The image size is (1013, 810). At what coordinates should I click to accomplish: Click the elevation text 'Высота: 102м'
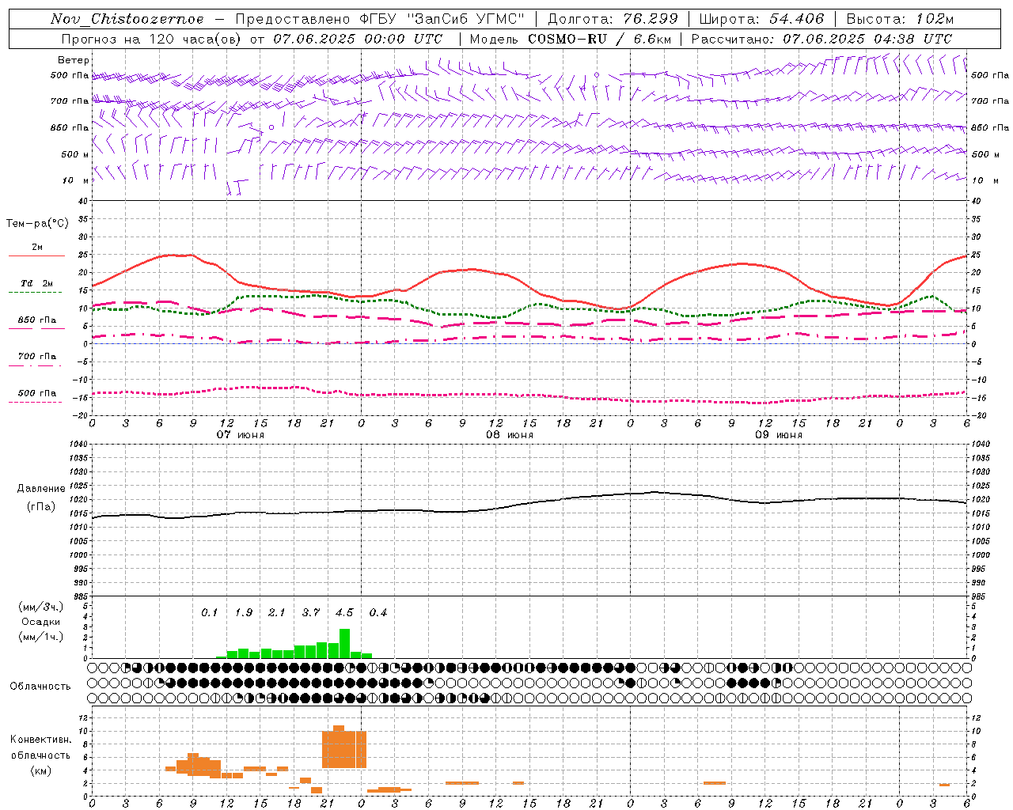click(900, 19)
